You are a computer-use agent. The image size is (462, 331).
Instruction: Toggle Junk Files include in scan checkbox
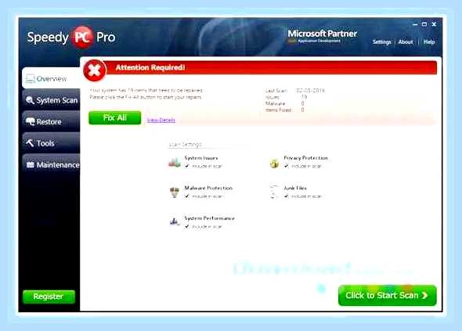286,196
